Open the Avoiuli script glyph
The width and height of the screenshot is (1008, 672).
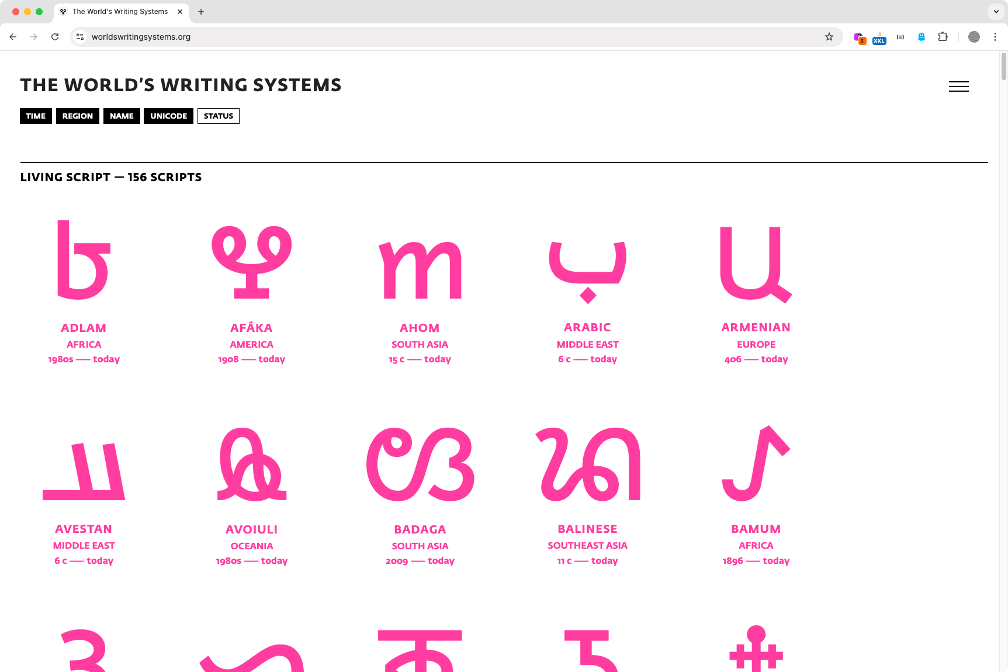[252, 465]
